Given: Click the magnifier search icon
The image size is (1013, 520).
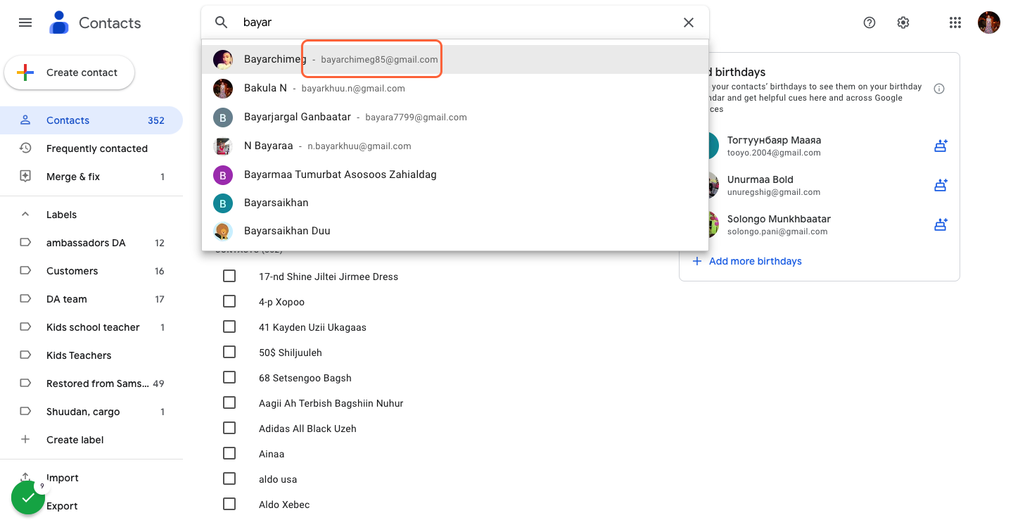Looking at the screenshot, I should 222,23.
